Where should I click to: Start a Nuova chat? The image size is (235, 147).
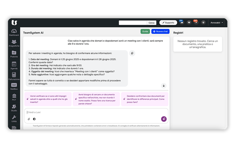[x=160, y=31]
